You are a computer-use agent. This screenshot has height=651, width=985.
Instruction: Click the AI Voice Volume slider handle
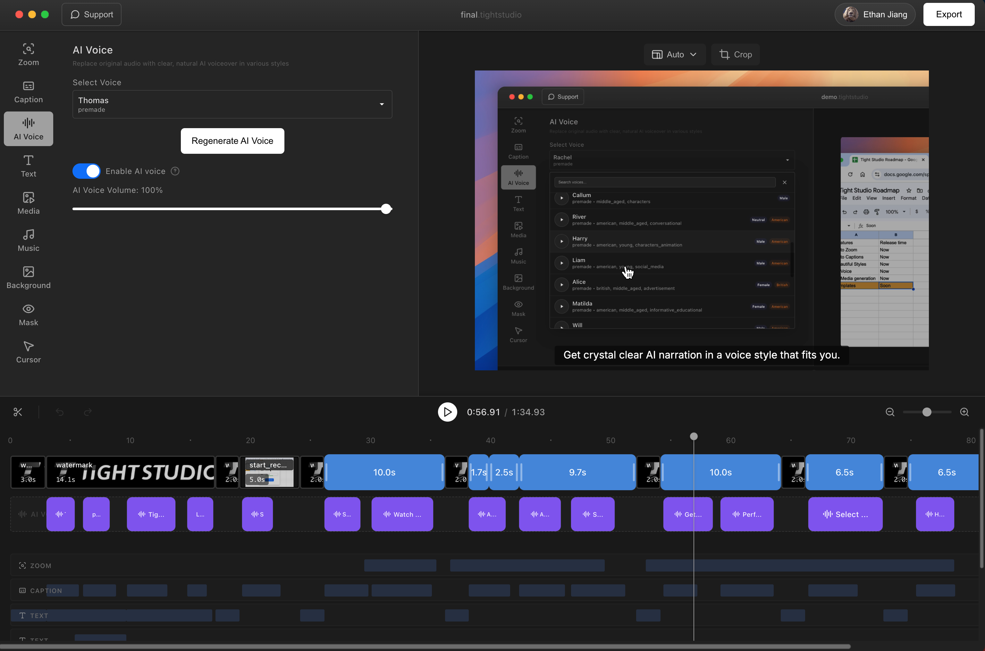pyautogui.click(x=386, y=209)
